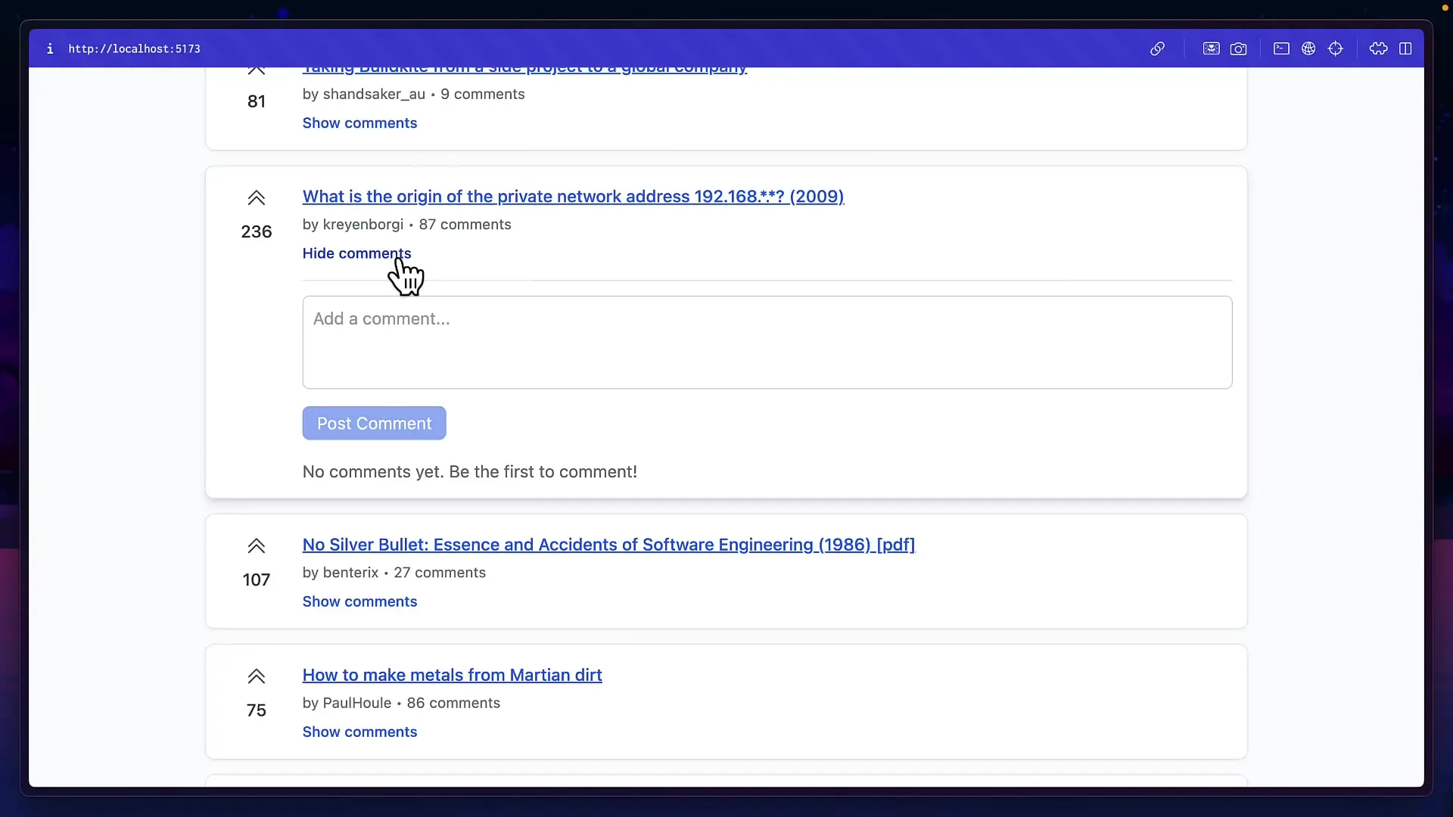Open the 192.168 private network address link
Image resolution: width=1453 pixels, height=817 pixels.
pos(573,196)
